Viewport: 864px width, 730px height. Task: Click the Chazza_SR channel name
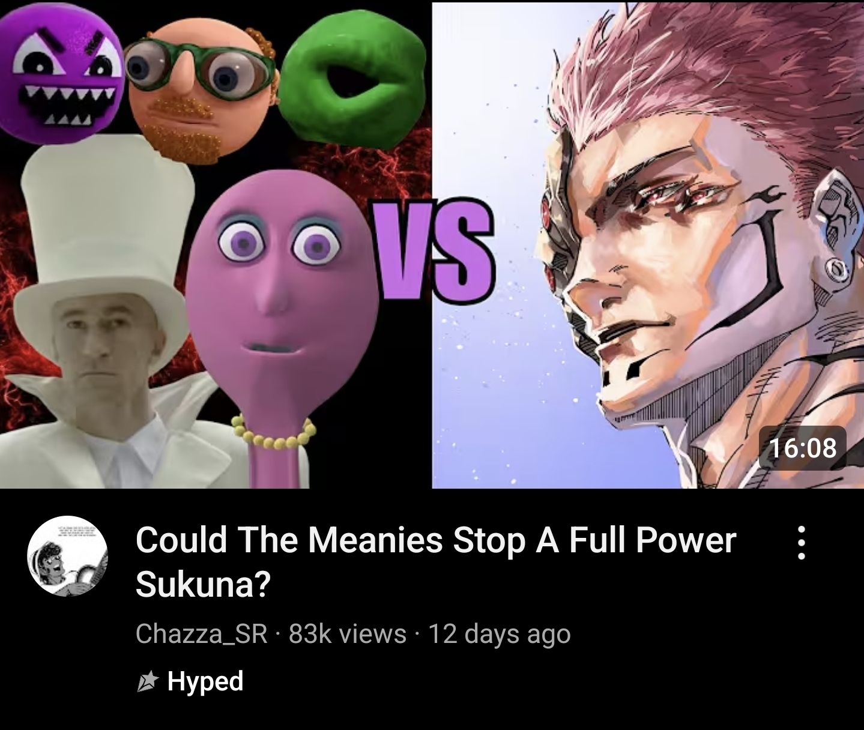[x=202, y=634]
